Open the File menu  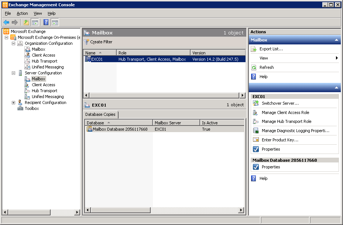pyautogui.click(x=8, y=13)
